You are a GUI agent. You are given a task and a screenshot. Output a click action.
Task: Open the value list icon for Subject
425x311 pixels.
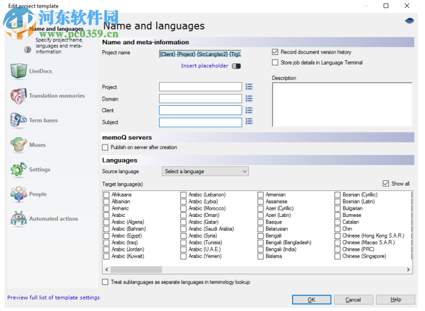tap(249, 121)
